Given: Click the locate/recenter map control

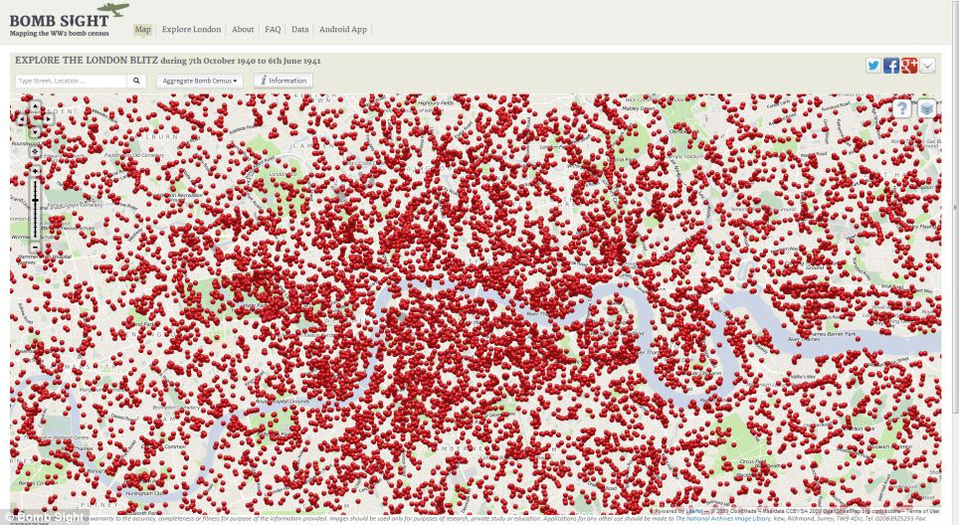Looking at the screenshot, I should pos(35,151).
